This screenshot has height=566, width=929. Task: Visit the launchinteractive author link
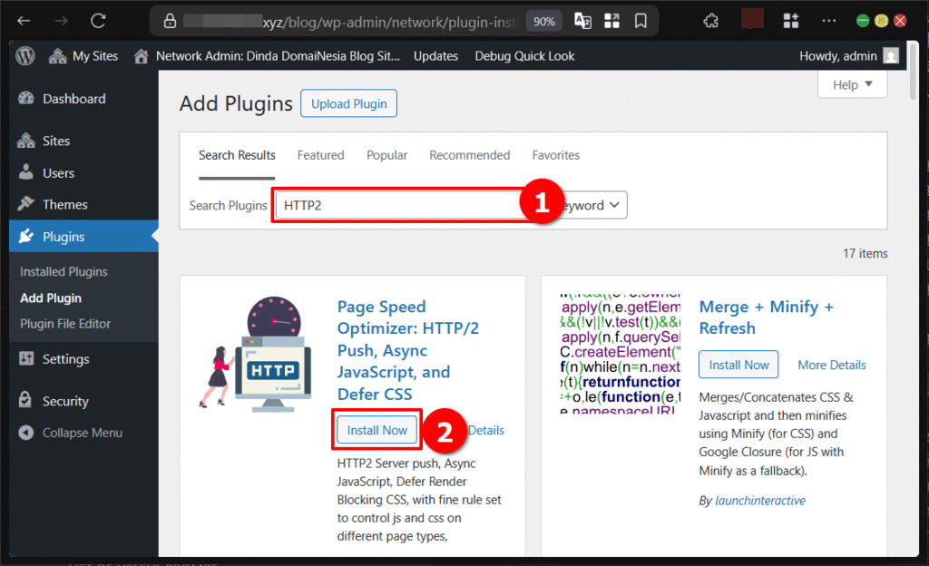(760, 500)
